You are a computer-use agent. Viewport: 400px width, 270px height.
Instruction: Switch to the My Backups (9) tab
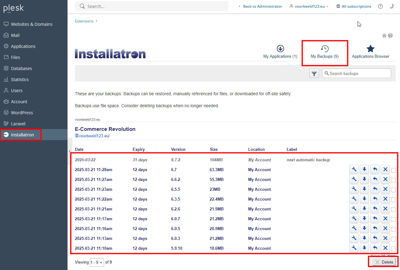324,52
